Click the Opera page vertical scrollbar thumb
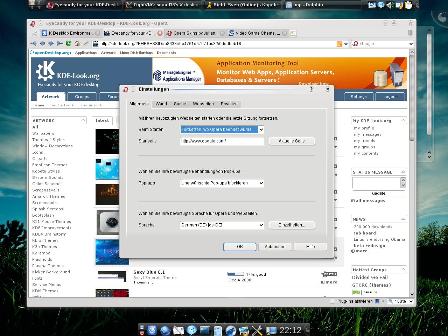Image resolution: width=448 pixels, height=336 pixels. (x=412, y=97)
